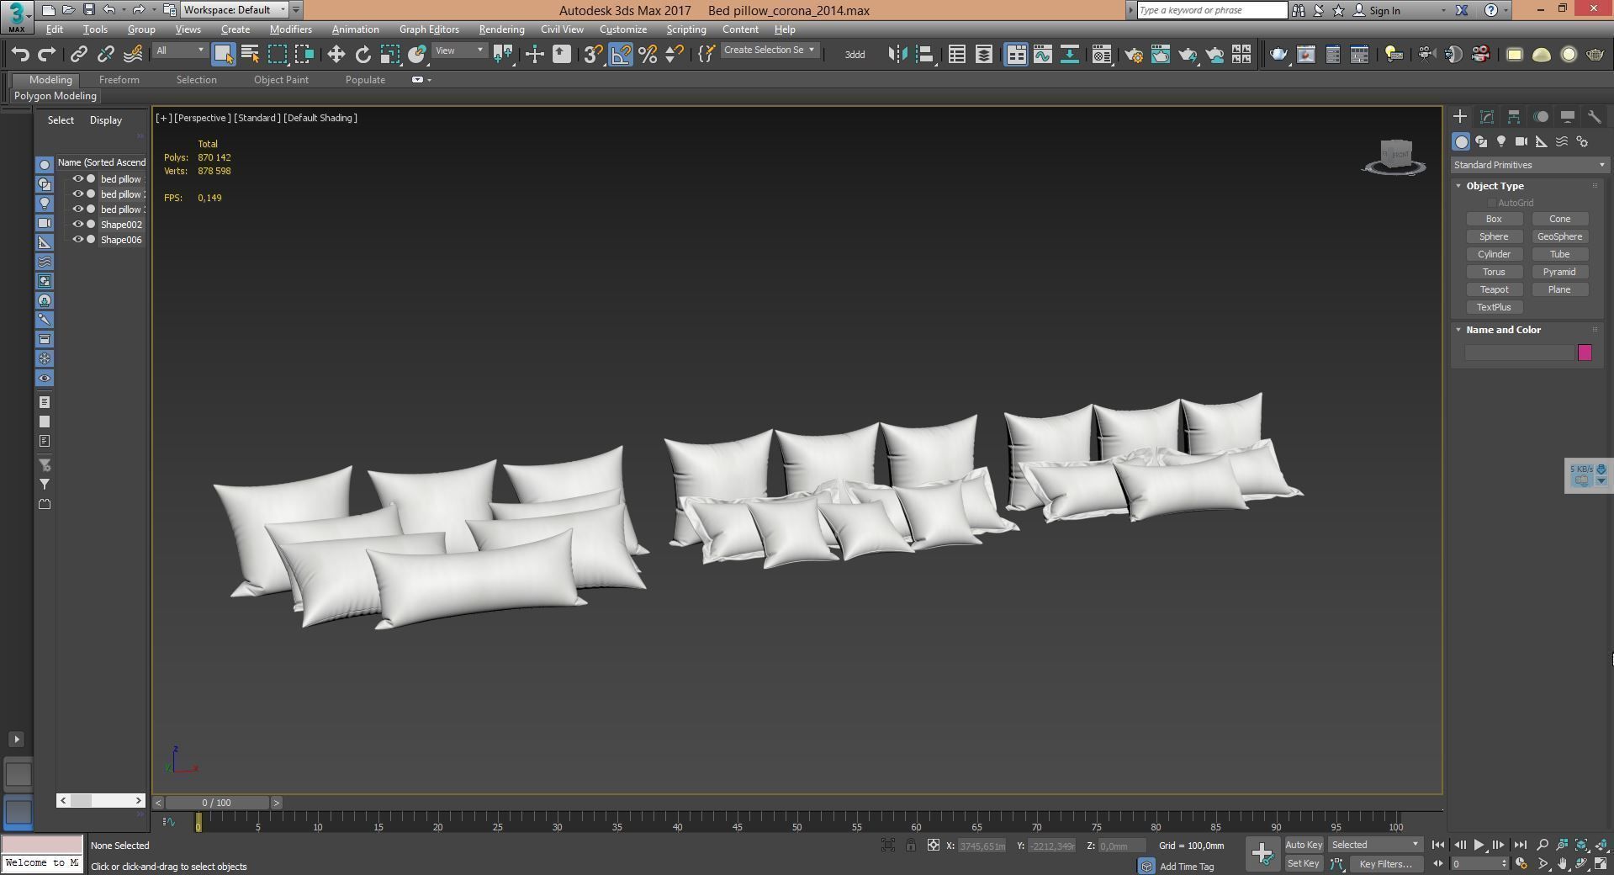Open the Standard Primitives category dropdown
The height and width of the screenshot is (875, 1614).
1529,165
